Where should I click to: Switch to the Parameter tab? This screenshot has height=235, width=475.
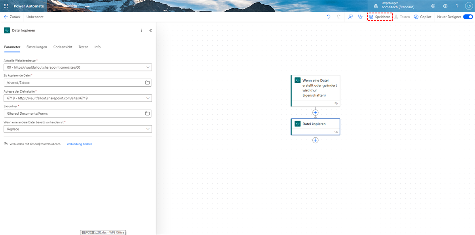point(12,47)
